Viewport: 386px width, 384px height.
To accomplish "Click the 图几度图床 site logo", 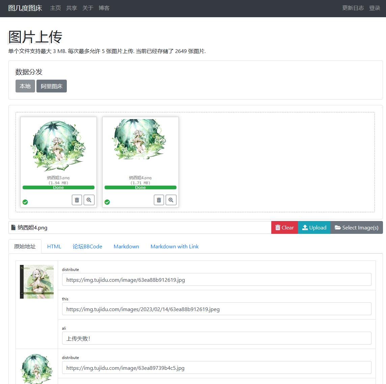I will click(25, 8).
